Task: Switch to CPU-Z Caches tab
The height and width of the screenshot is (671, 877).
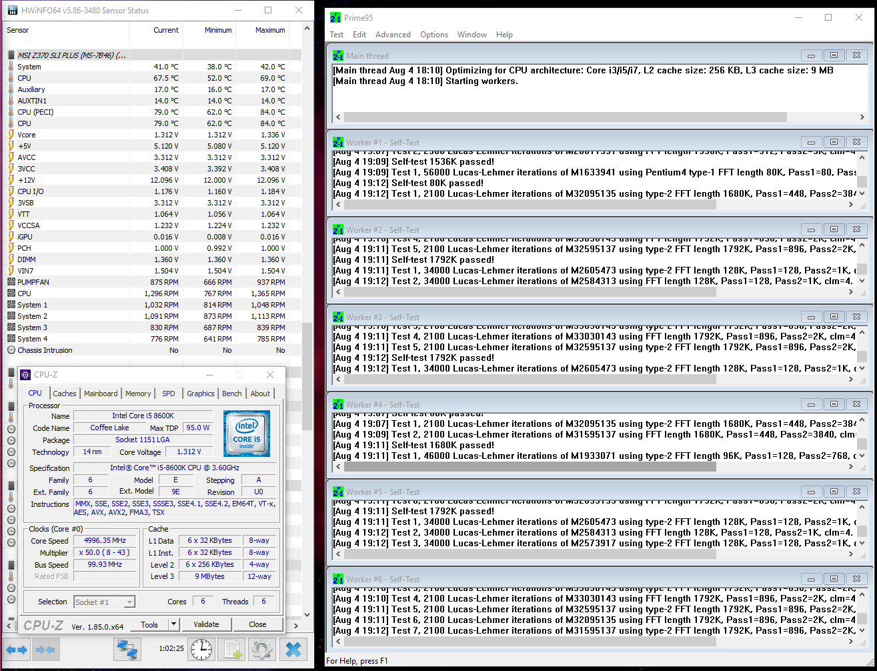Action: [65, 394]
